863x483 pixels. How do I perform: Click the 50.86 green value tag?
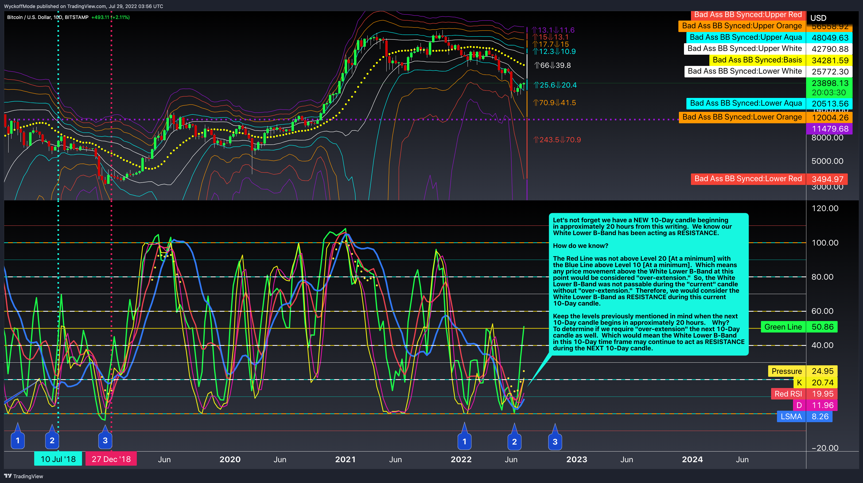[x=822, y=327]
